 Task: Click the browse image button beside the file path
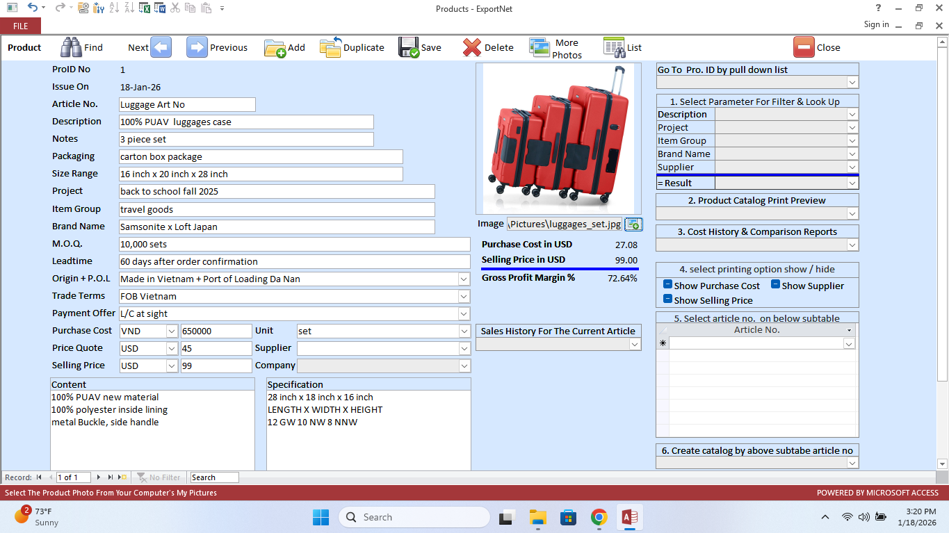(633, 224)
